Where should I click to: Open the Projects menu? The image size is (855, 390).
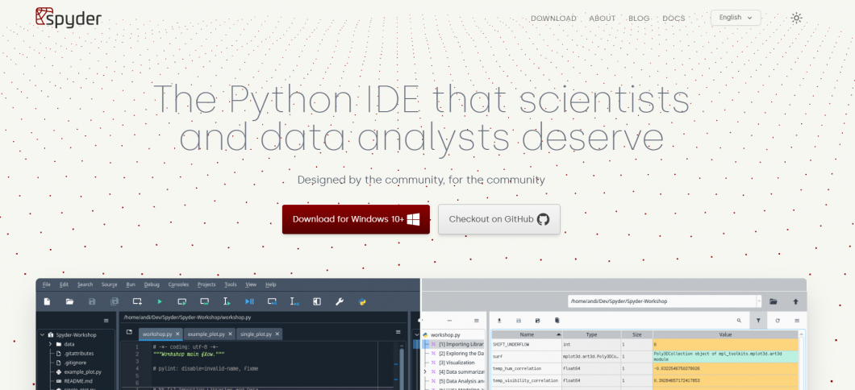click(206, 284)
